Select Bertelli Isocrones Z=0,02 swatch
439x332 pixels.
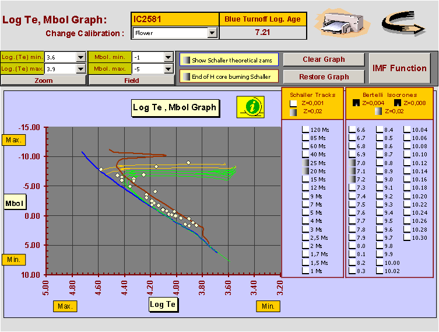coord(378,111)
